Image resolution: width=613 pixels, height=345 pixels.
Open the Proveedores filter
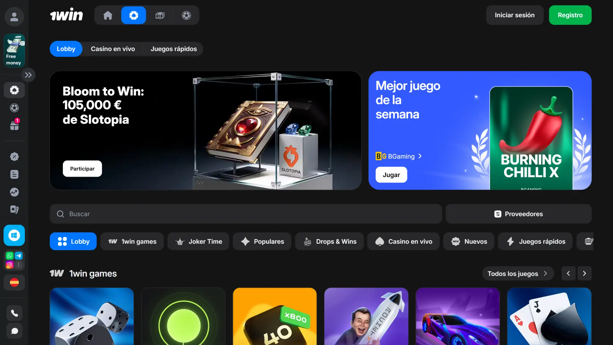coord(518,214)
